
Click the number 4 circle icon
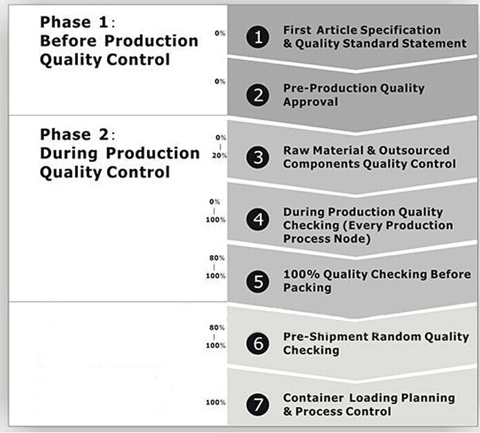(x=258, y=219)
